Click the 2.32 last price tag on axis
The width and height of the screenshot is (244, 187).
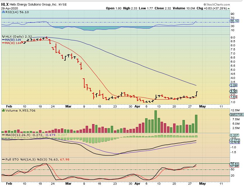[x=234, y=91]
